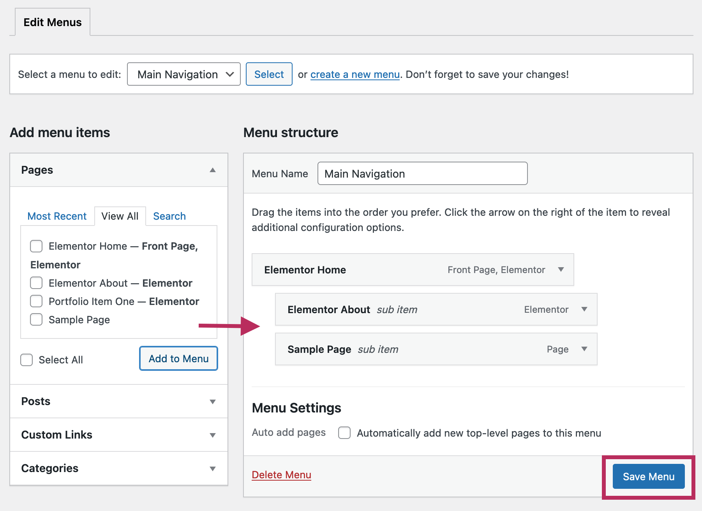The image size is (702, 511).
Task: Open Sample Page item options arrow
Action: point(584,349)
